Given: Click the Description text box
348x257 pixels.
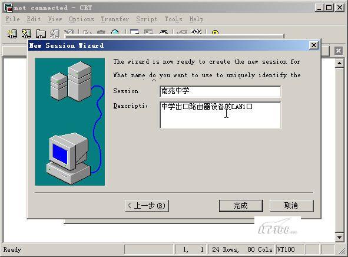Looking at the screenshot, I should pyautogui.click(x=220, y=115).
